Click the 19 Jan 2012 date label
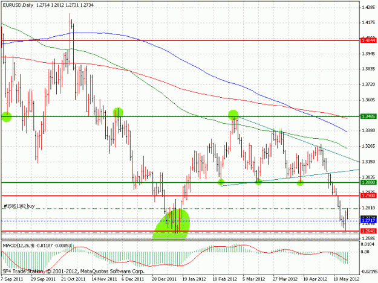The image size is (378, 283). pos(194,279)
